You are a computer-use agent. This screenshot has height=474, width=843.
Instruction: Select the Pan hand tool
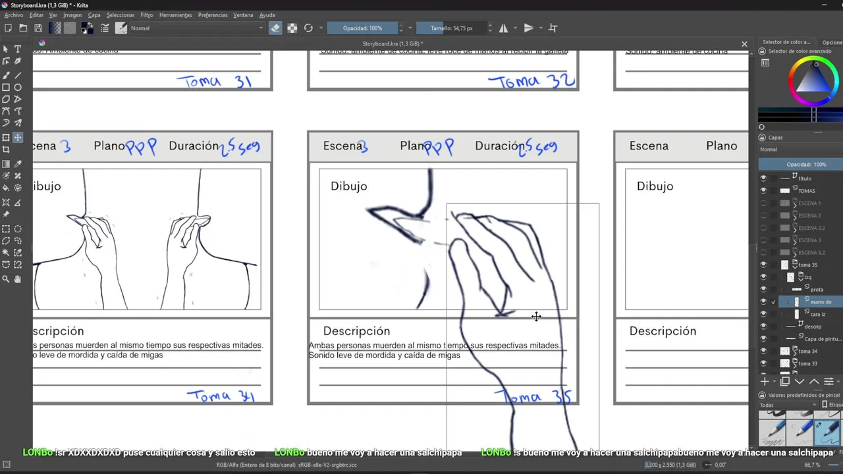coord(18,279)
